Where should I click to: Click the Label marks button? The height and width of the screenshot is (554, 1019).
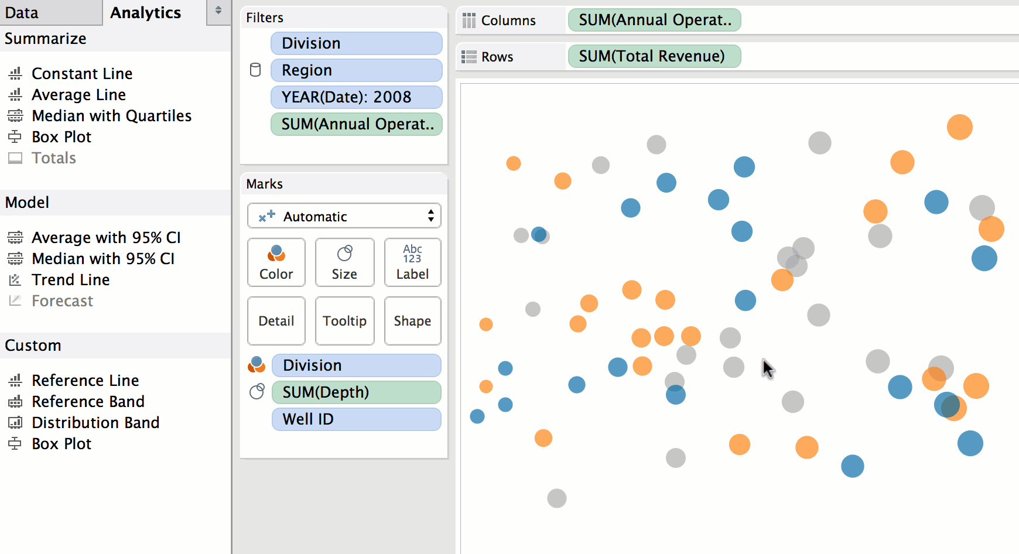point(412,262)
